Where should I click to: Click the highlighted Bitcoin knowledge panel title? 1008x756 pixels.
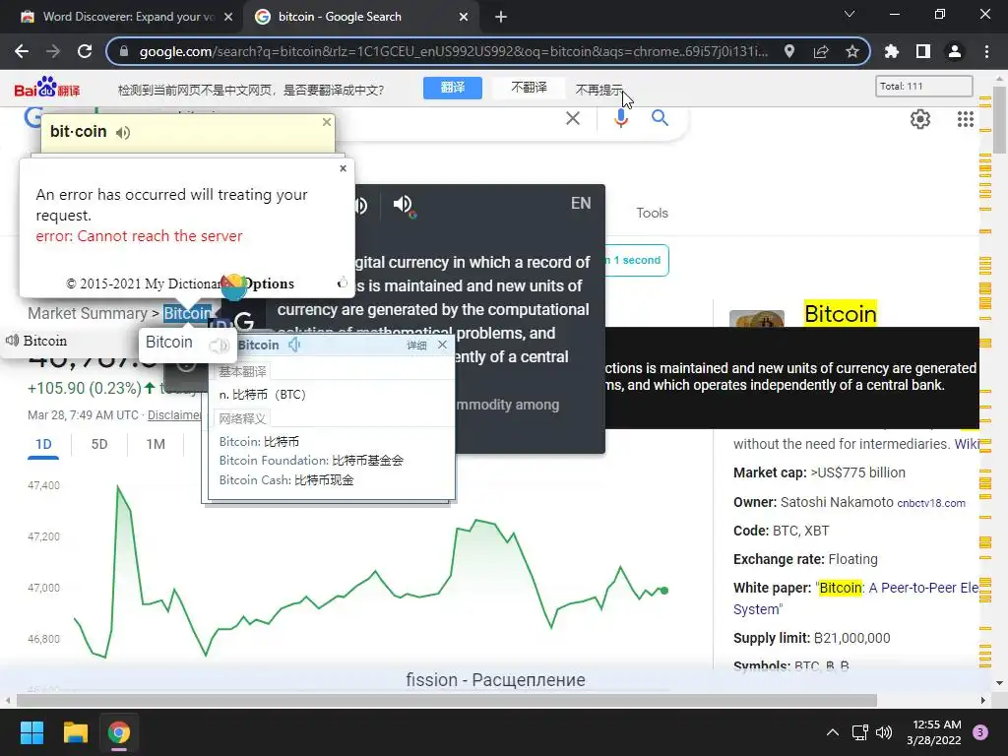(x=841, y=314)
